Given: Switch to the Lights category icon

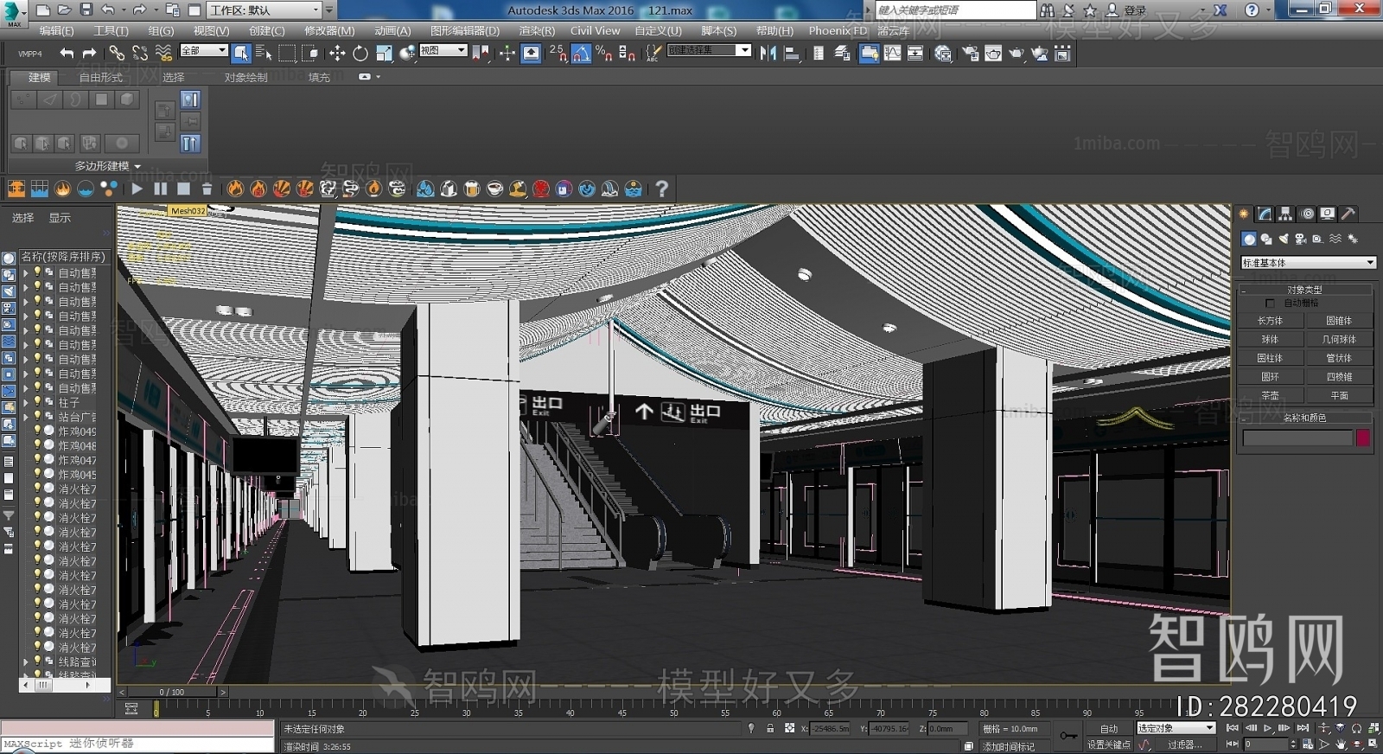Looking at the screenshot, I should pos(1284,239).
